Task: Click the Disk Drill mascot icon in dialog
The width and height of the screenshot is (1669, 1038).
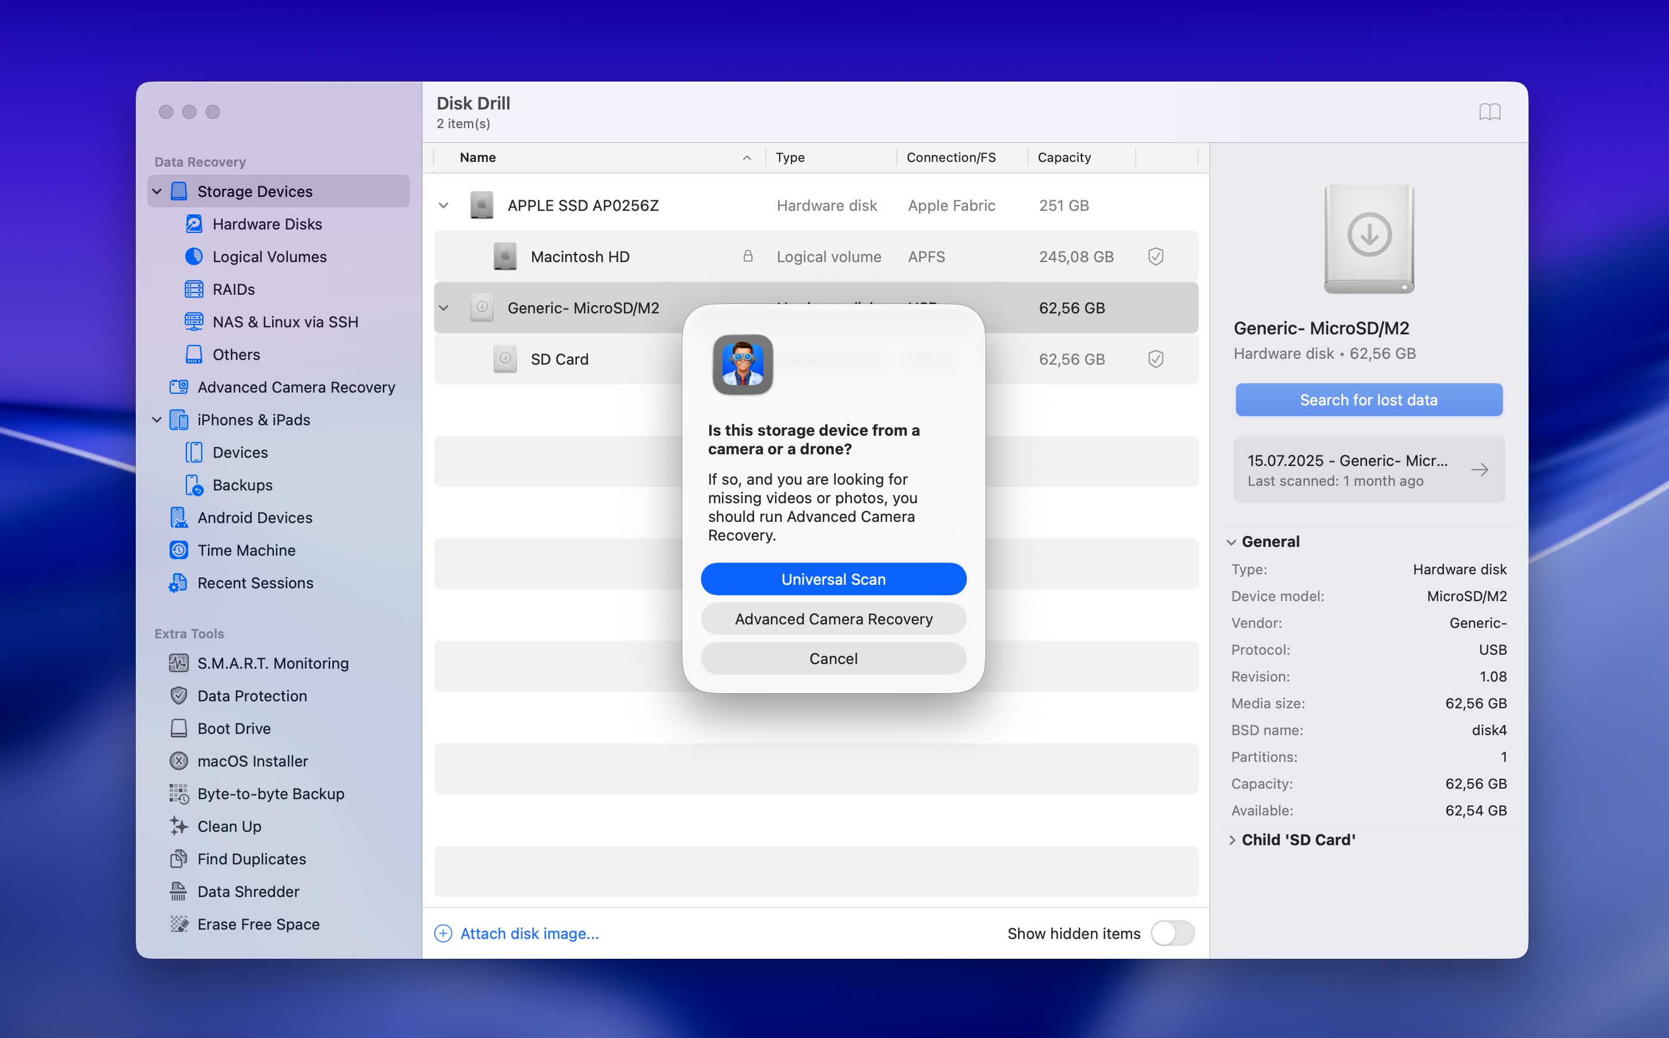Action: pos(742,365)
